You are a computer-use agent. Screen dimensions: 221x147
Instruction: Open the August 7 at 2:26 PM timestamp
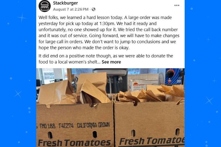pyautogui.click(x=71, y=9)
